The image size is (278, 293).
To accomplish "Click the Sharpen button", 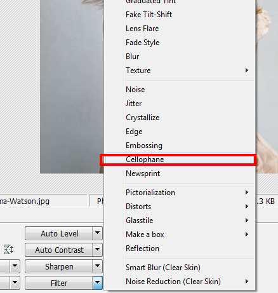I will pyautogui.click(x=59, y=266).
